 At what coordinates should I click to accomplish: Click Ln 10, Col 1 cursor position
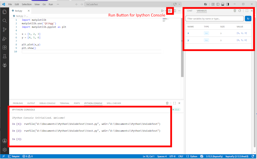coord(149,156)
